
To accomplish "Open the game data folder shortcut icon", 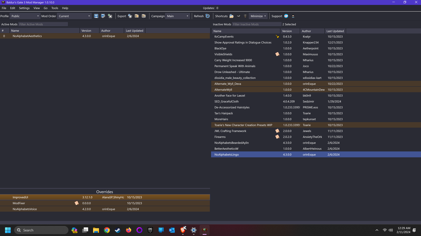I will [231, 16].
